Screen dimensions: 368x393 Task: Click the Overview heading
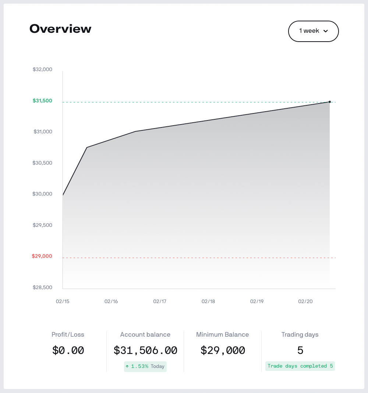click(60, 29)
